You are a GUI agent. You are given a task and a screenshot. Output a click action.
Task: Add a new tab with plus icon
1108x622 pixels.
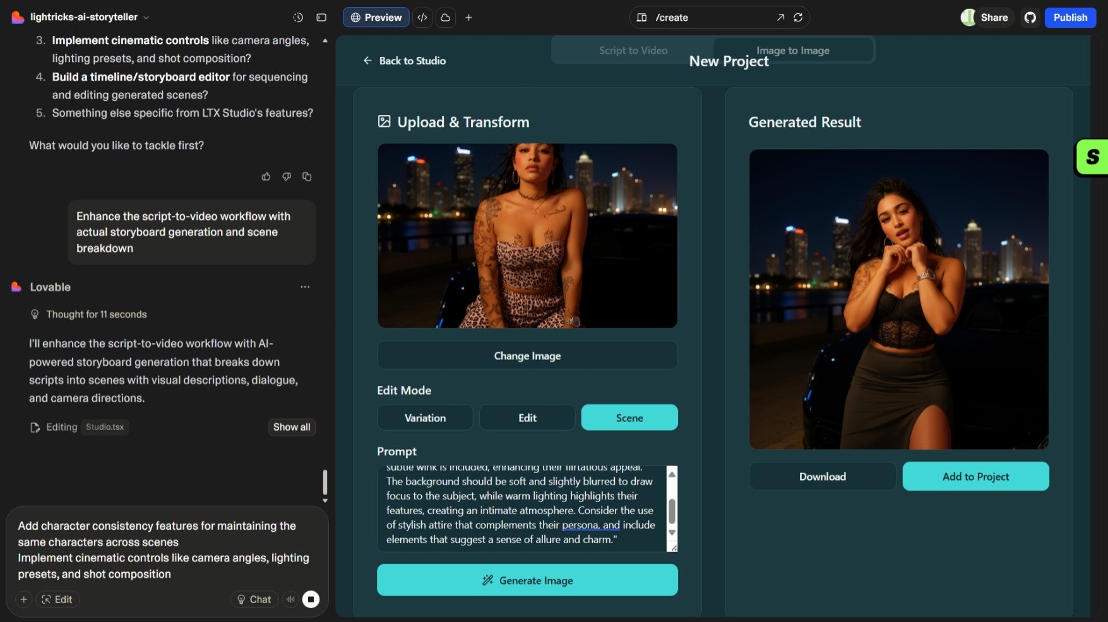pos(468,18)
